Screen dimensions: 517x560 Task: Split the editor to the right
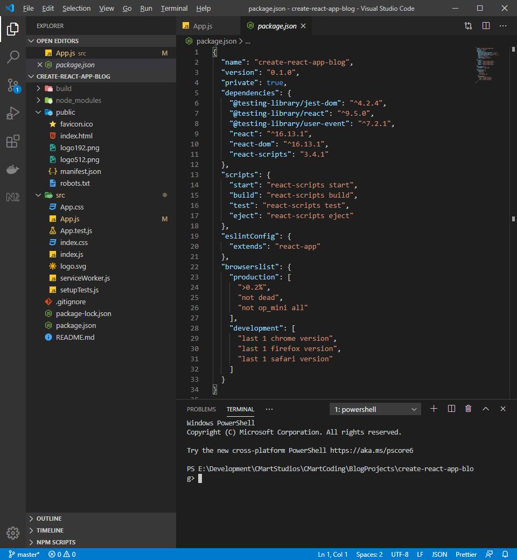[486, 26]
